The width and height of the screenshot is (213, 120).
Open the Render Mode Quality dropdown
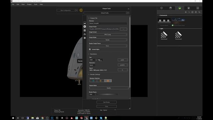pyautogui.click(x=109, y=88)
